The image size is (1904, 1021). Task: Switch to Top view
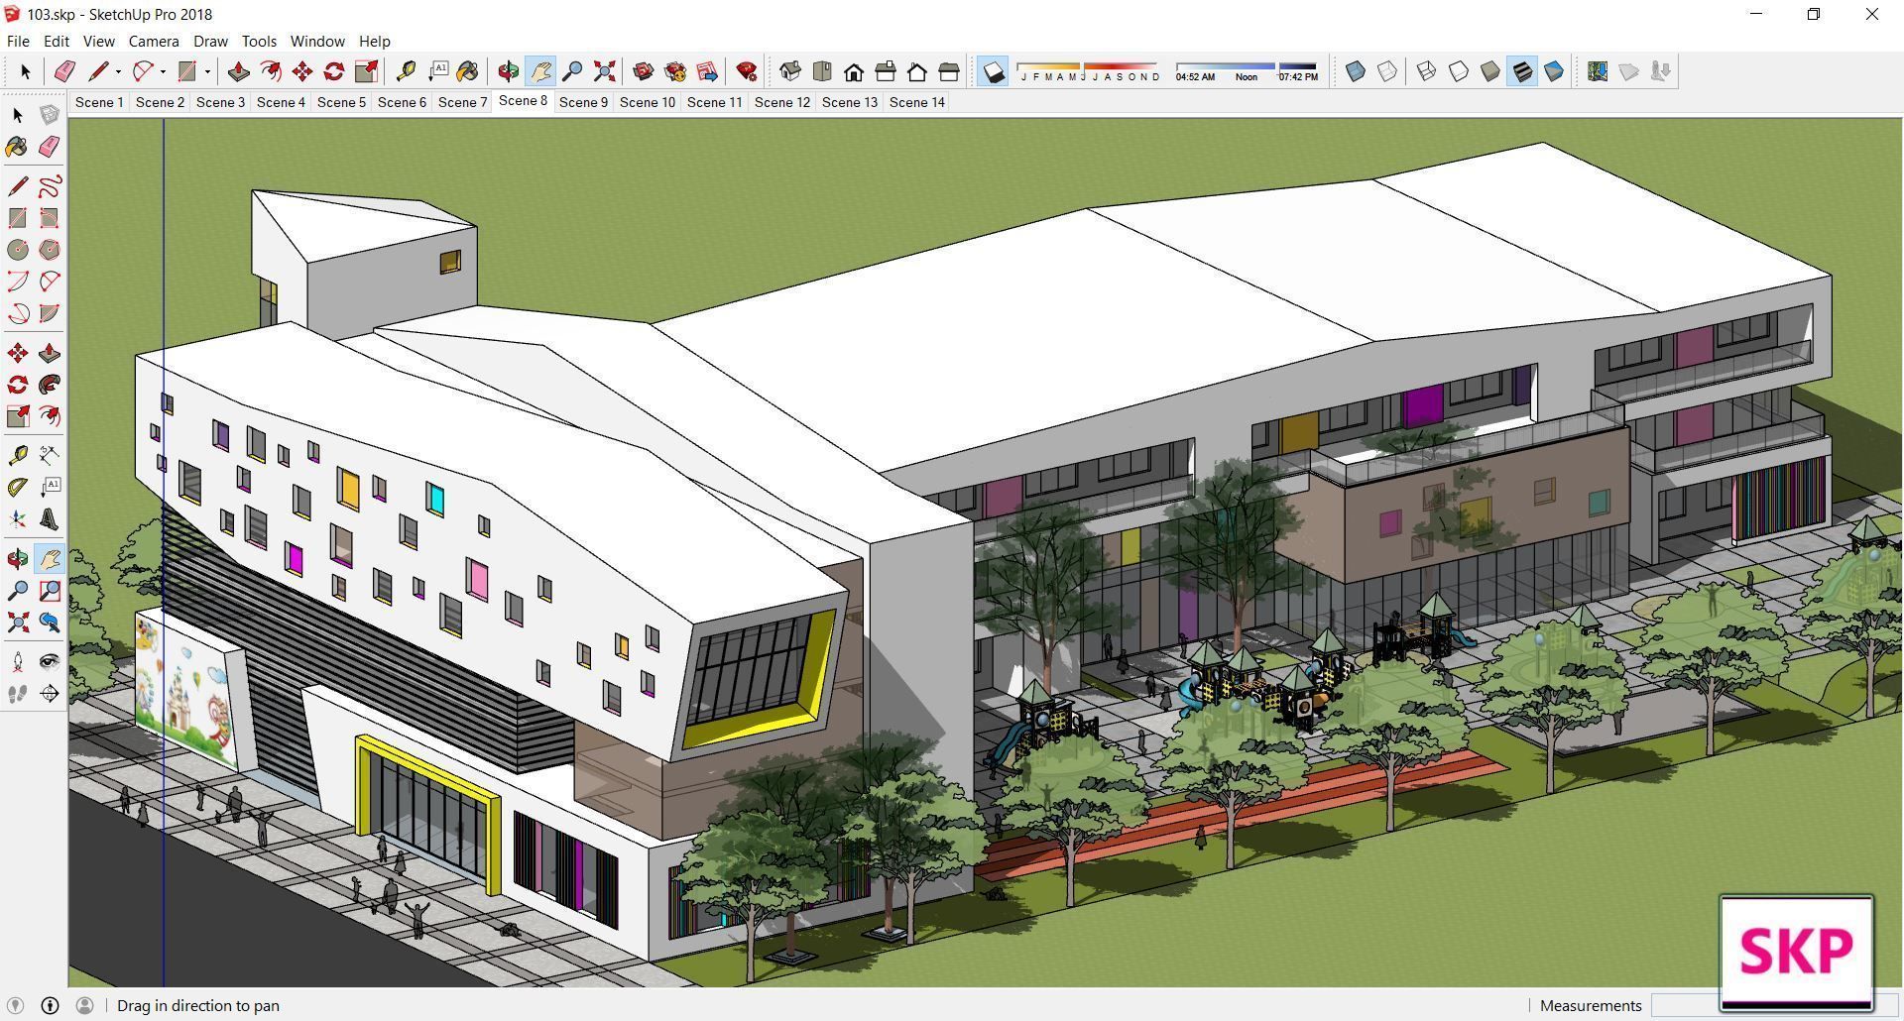click(822, 71)
